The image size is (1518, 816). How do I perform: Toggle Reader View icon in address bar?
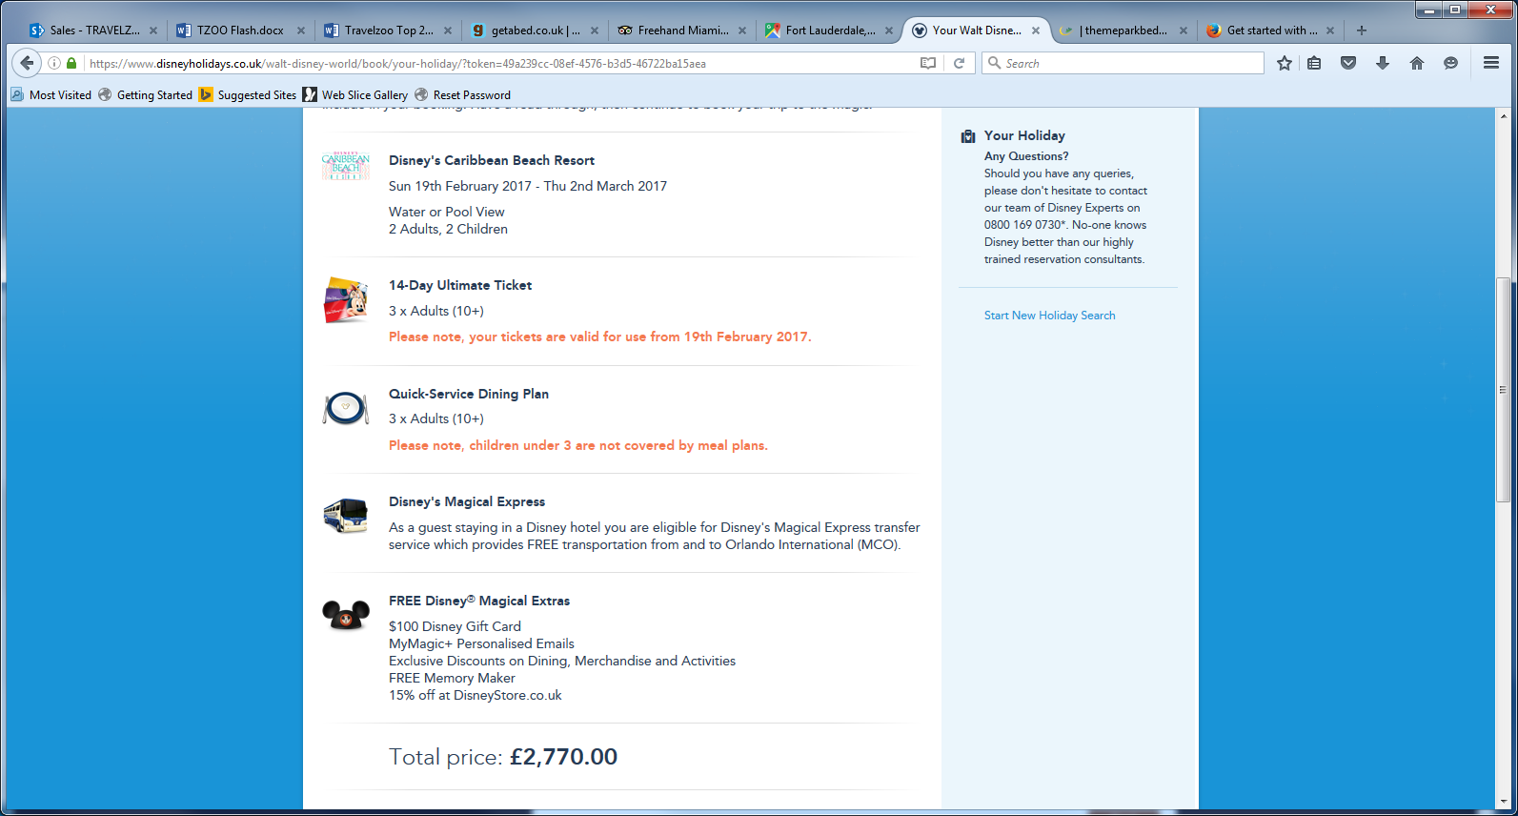[928, 63]
